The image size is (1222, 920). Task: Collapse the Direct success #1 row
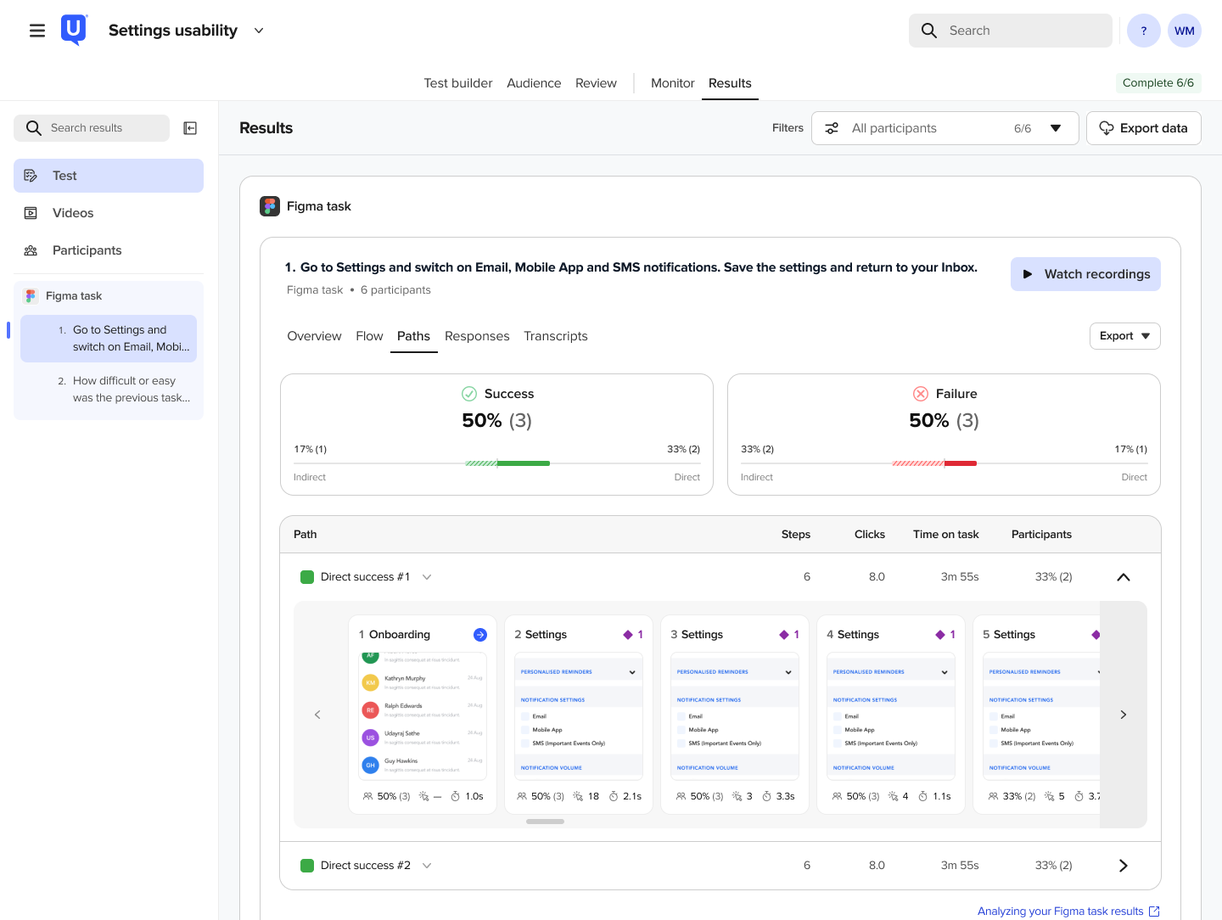coord(1124,577)
